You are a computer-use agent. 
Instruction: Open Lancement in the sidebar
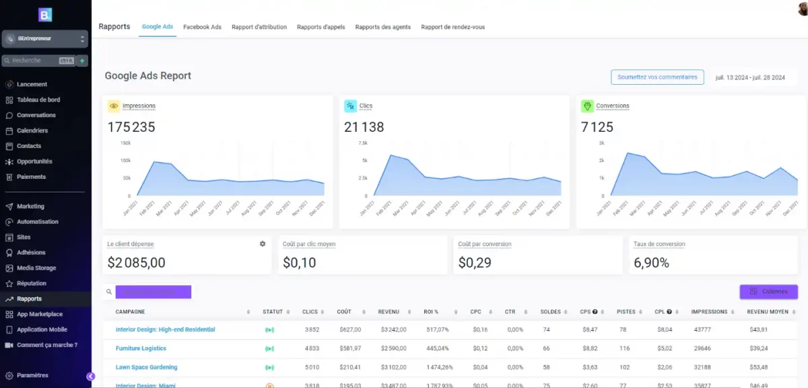point(32,84)
